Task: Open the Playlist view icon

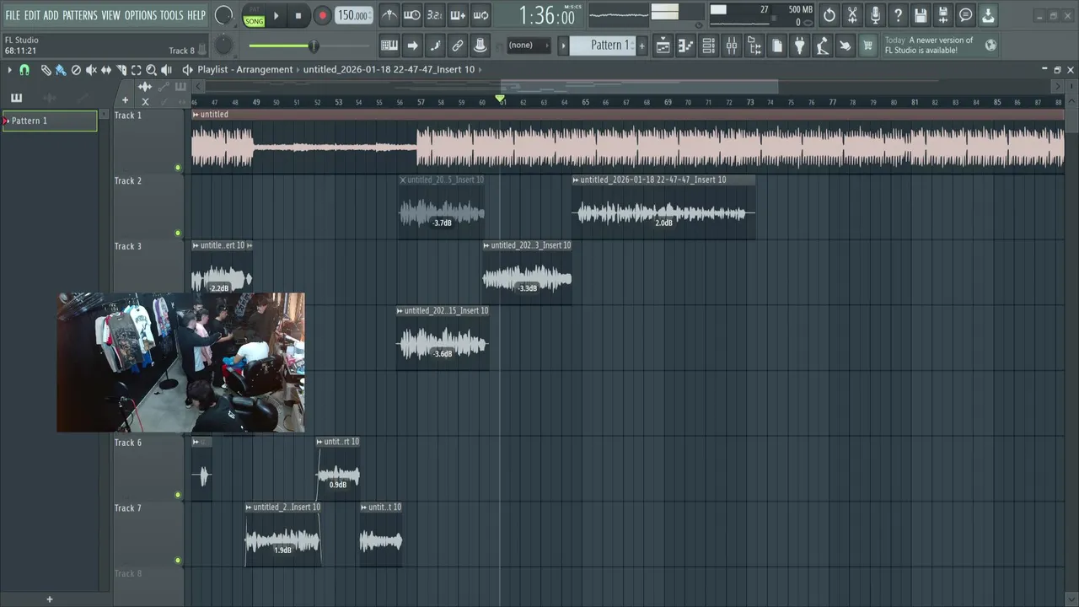Action: [663, 46]
